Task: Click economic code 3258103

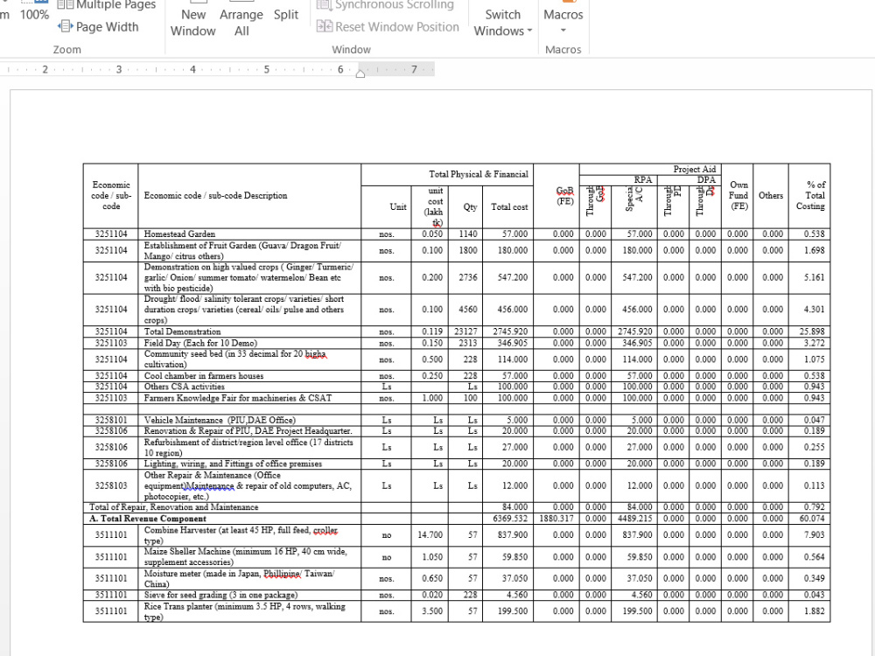Action: pyautogui.click(x=111, y=485)
